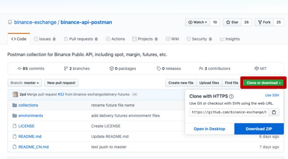This screenshot has height=159, width=288.
Task: Click the README.md file icon
Action: pos(14,136)
